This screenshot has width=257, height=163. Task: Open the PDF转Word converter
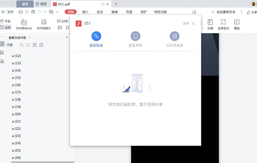24,25
